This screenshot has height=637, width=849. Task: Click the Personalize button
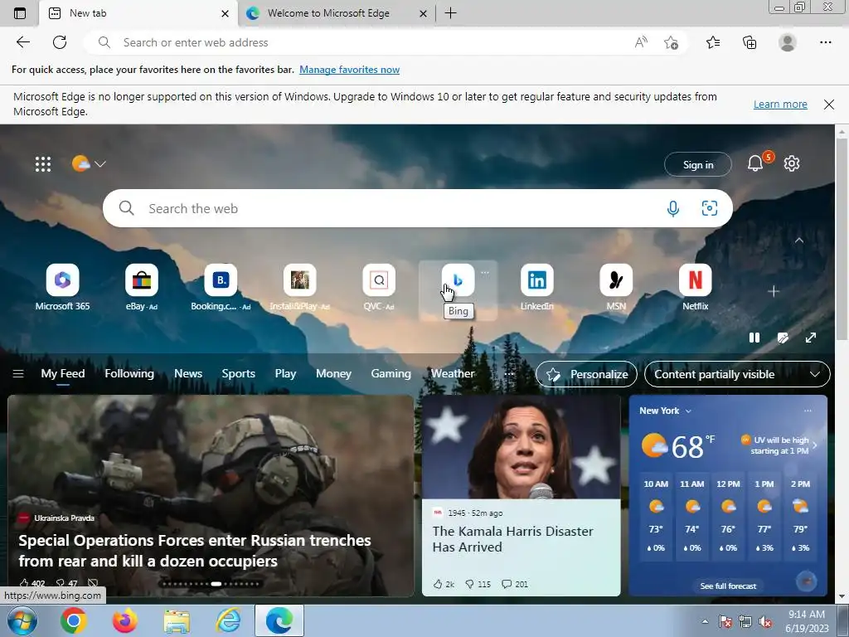point(586,374)
